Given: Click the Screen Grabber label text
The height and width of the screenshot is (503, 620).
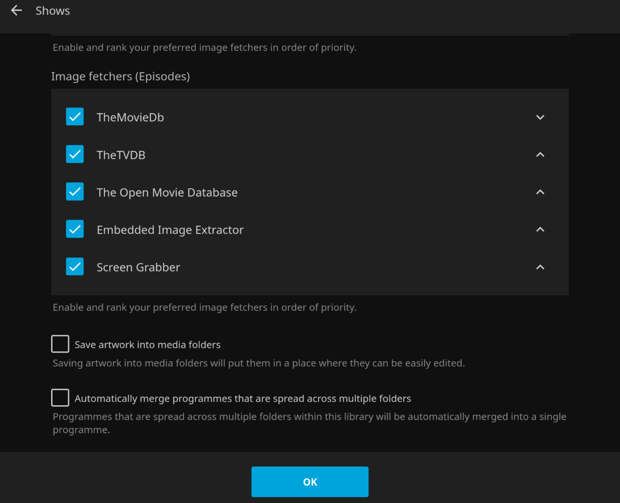Looking at the screenshot, I should point(138,267).
